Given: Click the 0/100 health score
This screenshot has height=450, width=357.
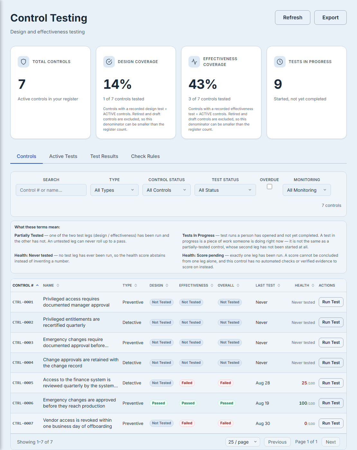Looking at the screenshot, I should click(310, 423).
